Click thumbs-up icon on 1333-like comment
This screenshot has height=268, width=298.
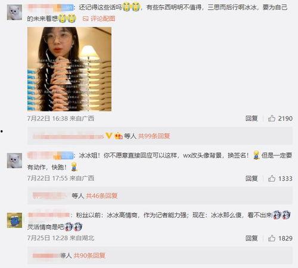click(x=271, y=178)
